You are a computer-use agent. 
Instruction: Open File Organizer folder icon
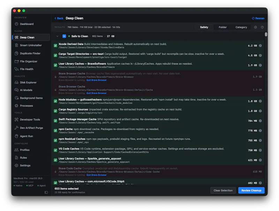coord(16,61)
